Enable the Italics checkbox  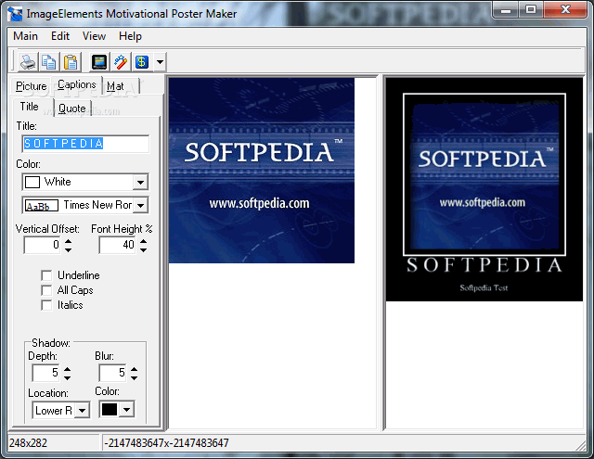(x=46, y=305)
